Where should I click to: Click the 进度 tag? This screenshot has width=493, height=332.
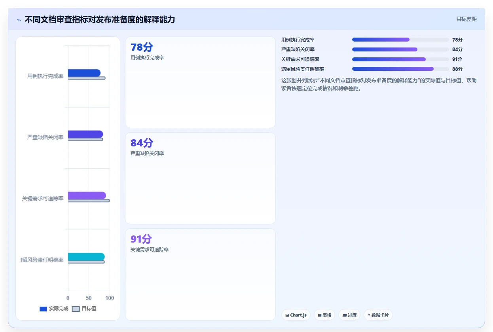pos(349,315)
